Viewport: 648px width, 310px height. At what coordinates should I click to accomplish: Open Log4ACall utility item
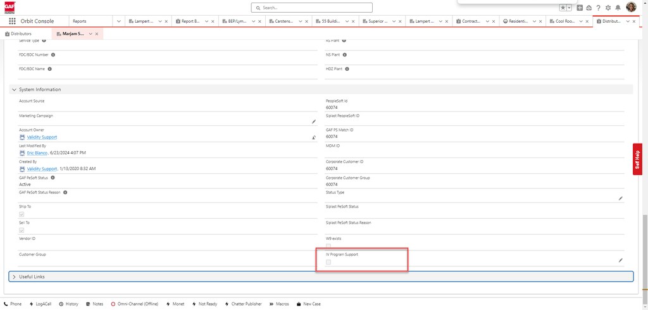click(40, 304)
